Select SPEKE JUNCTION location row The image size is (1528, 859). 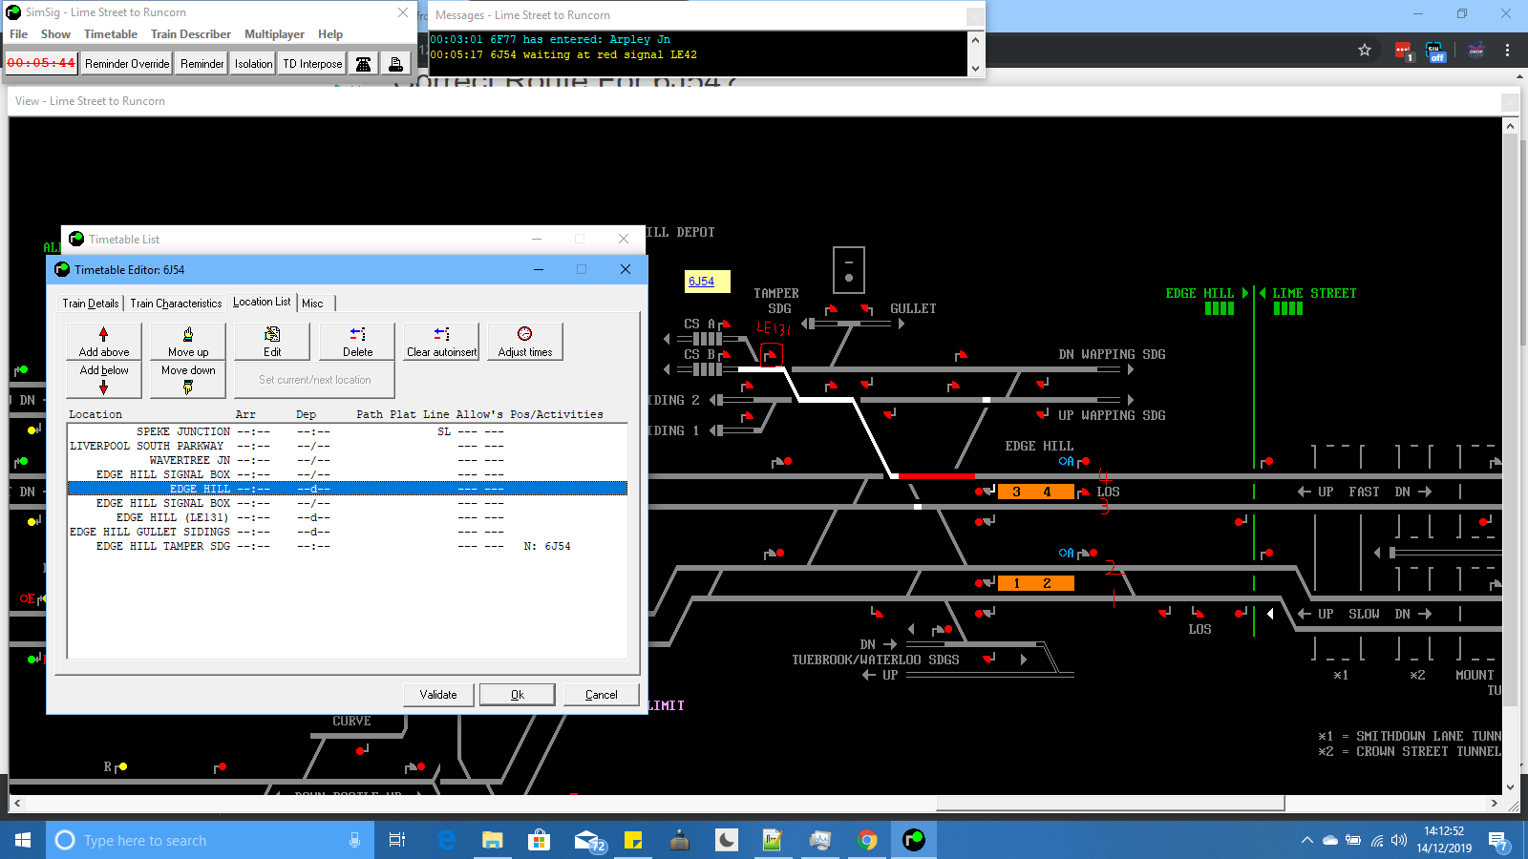pos(348,431)
